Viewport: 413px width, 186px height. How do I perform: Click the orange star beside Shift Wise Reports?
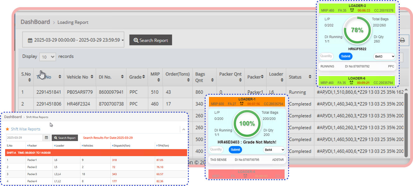(x=7, y=129)
